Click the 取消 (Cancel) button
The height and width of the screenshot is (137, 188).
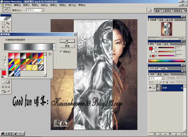click(67, 46)
